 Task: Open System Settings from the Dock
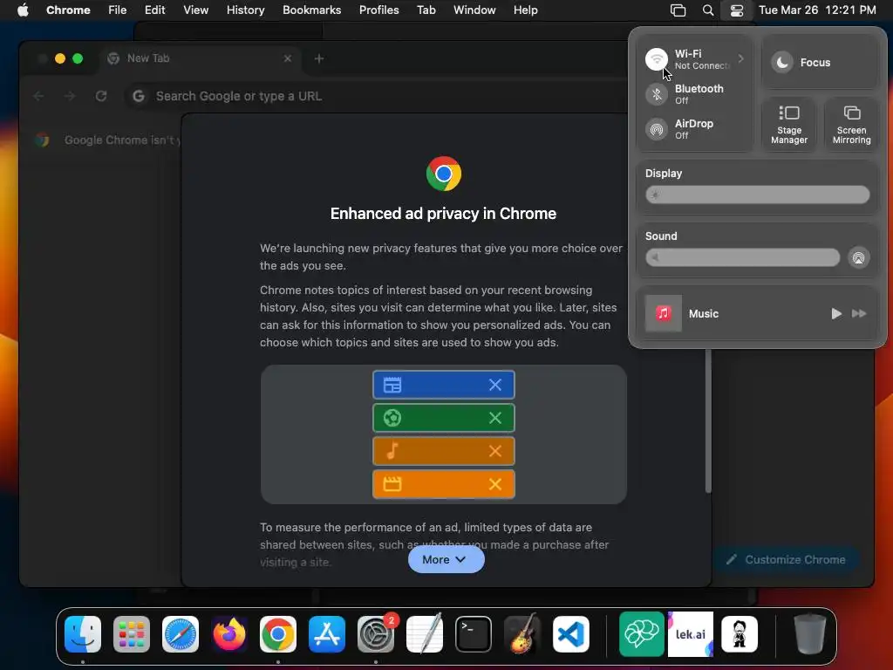click(376, 634)
